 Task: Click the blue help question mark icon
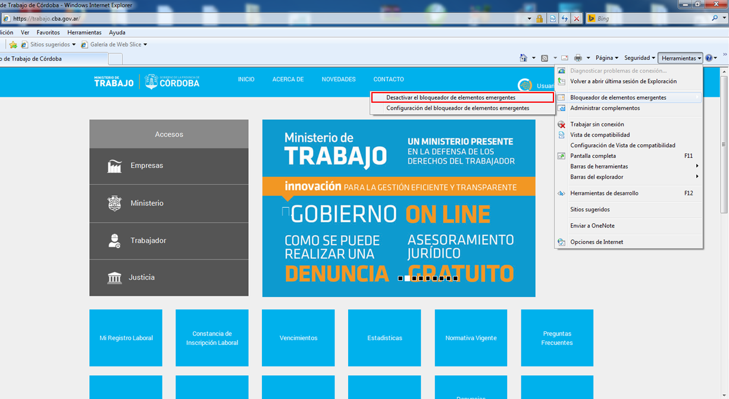click(x=709, y=58)
